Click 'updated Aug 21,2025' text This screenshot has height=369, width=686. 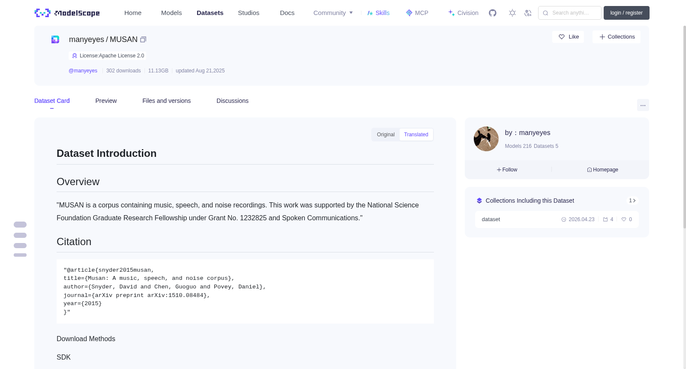click(200, 71)
